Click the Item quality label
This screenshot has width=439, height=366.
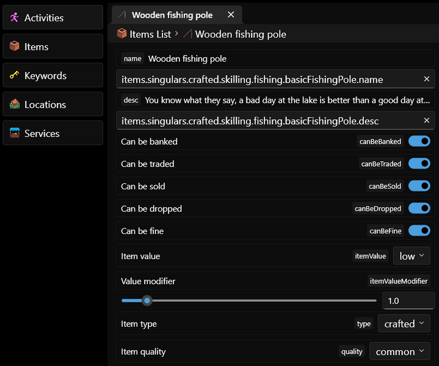click(143, 351)
